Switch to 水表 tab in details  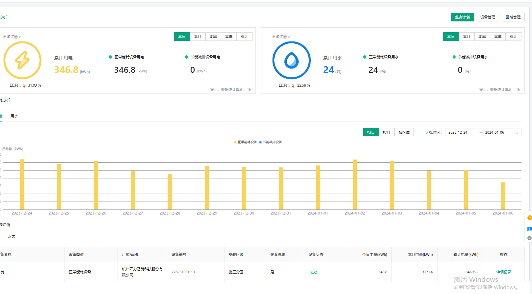12,237
